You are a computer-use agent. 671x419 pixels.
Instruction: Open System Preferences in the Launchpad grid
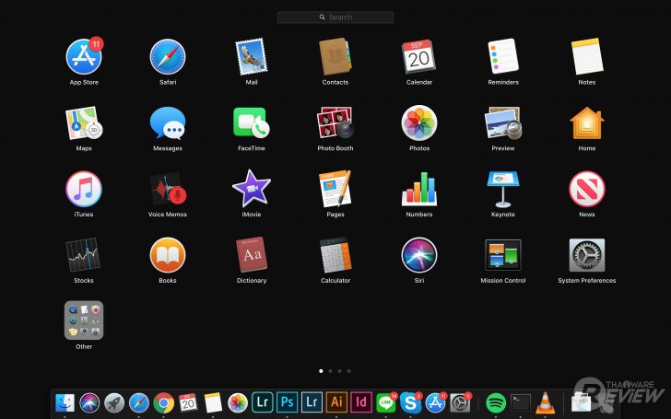click(587, 255)
